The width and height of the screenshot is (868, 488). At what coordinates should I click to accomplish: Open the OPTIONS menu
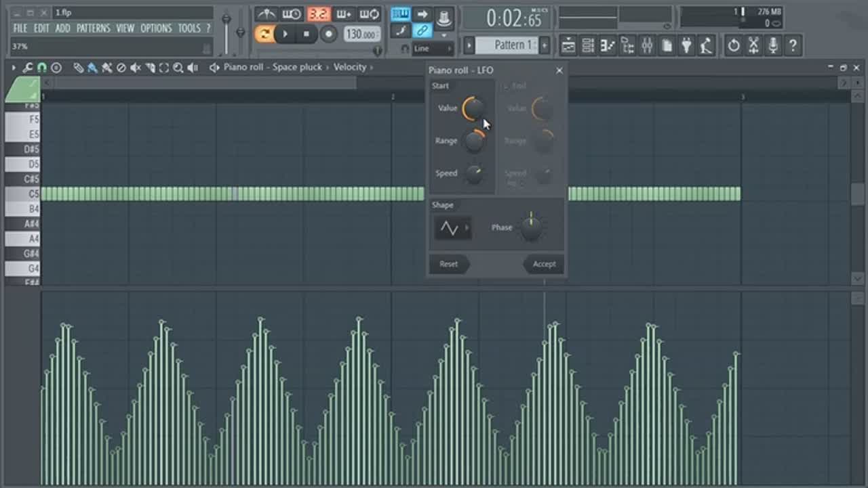tap(156, 28)
